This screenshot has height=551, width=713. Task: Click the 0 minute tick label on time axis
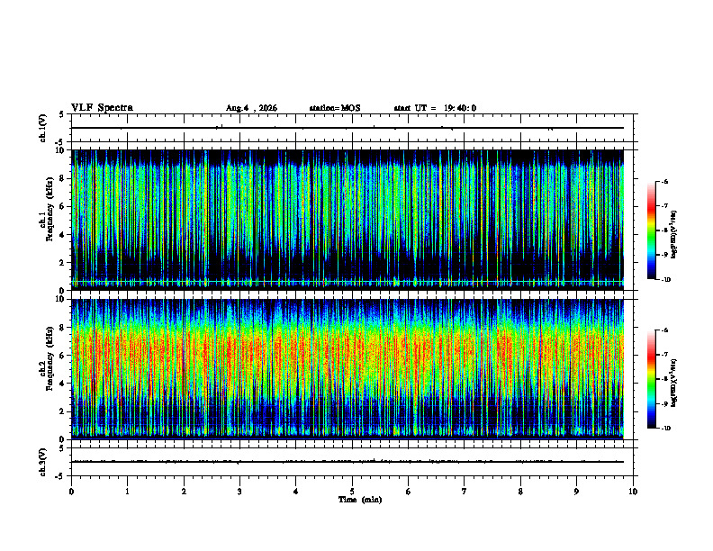tap(71, 492)
